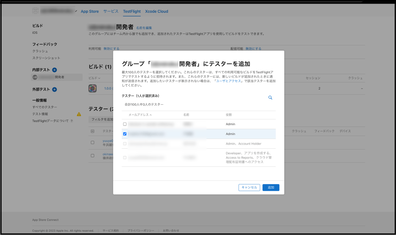Open the ビルド column sort dropdown

pos(94,78)
